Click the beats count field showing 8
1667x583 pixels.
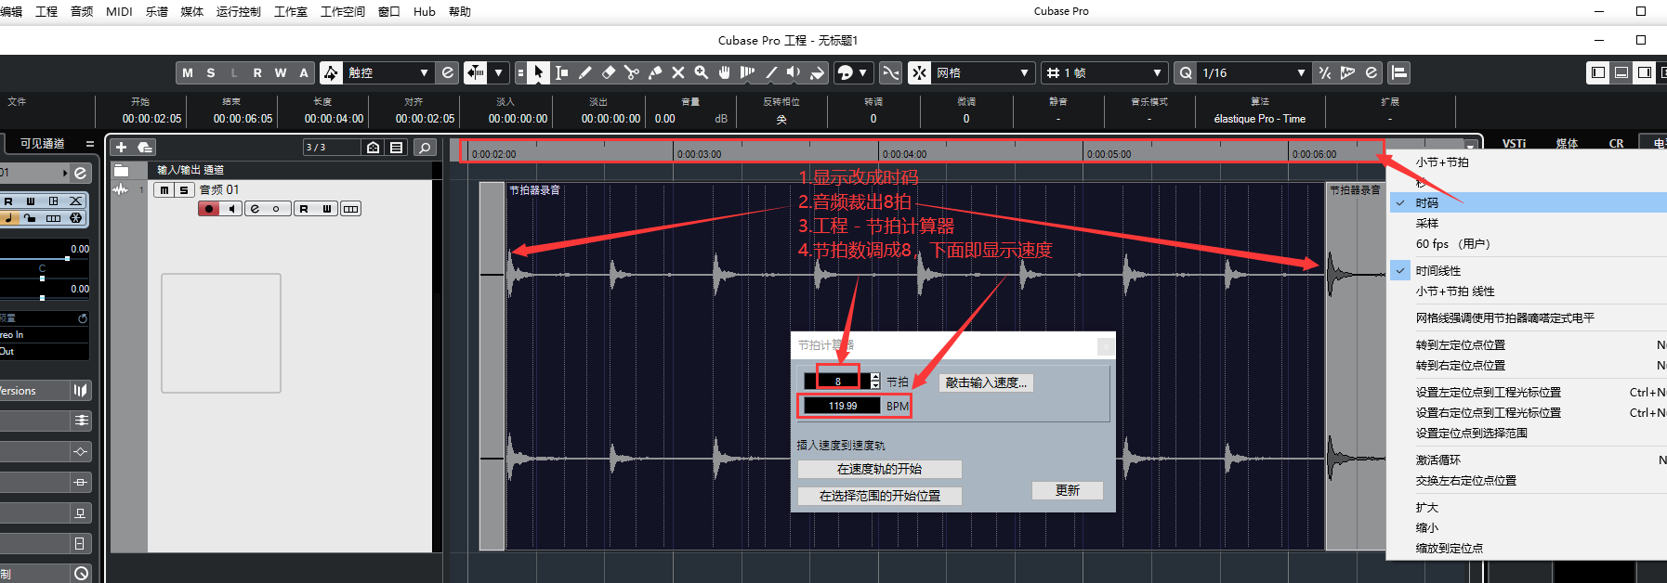coord(837,382)
